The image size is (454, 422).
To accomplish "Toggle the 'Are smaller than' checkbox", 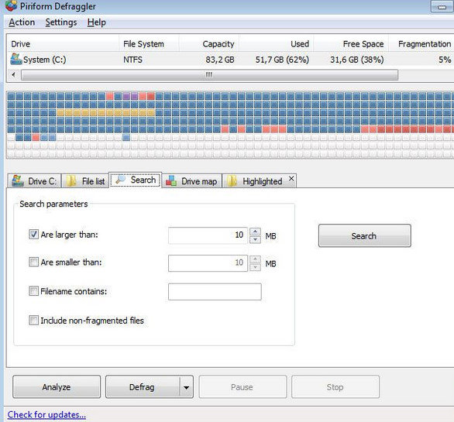I will (x=33, y=262).
